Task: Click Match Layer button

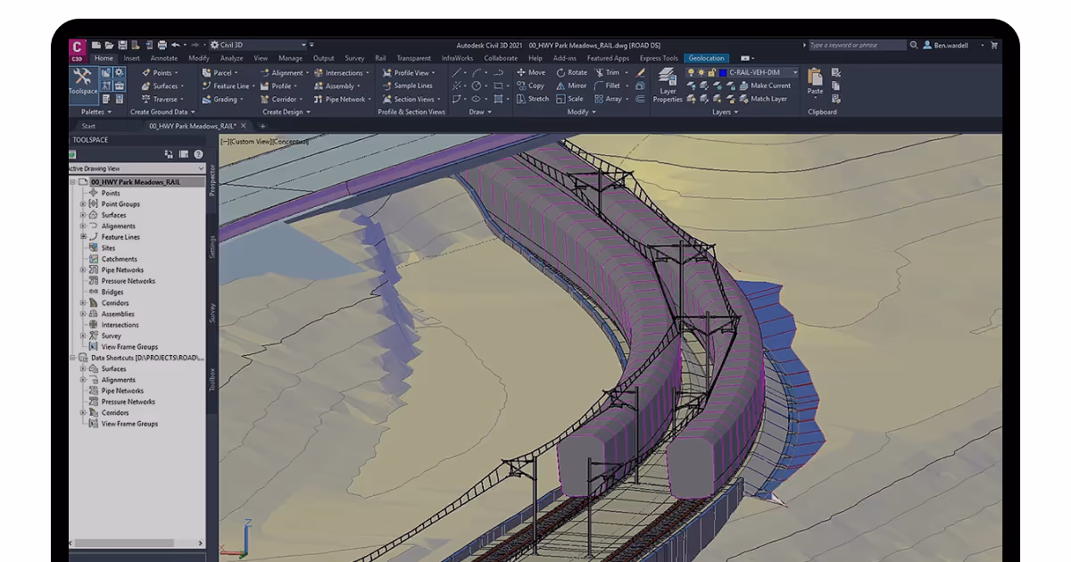Action: click(x=763, y=99)
